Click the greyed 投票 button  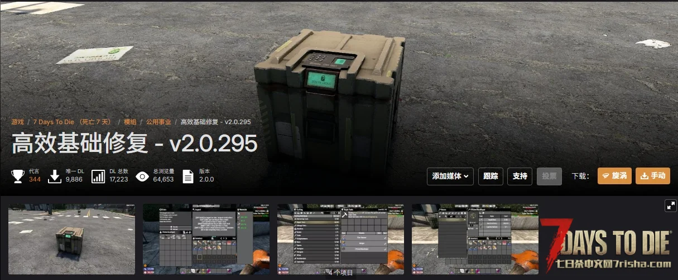(549, 176)
